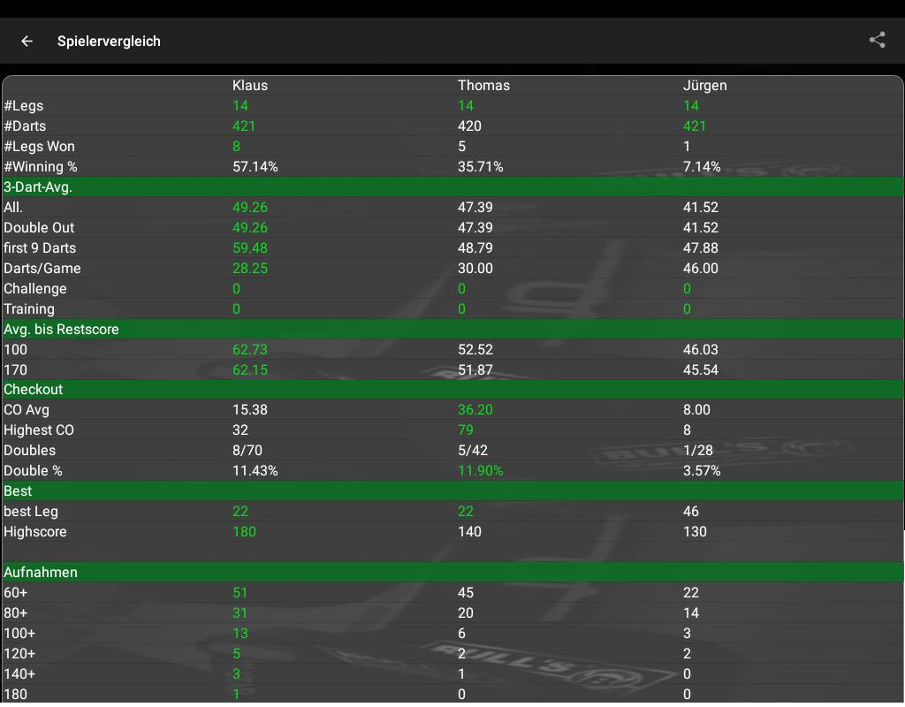Click the Avg. bis Restscore section header
905x707 pixels.
[61, 329]
